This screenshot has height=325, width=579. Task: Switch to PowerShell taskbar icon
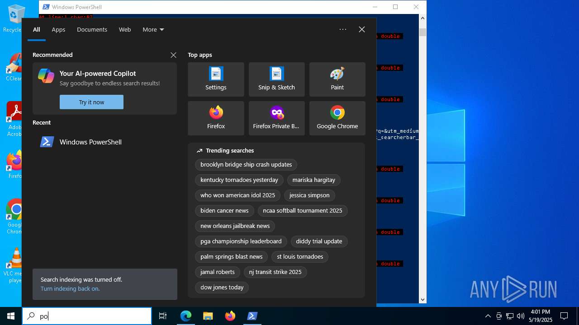pos(252,316)
